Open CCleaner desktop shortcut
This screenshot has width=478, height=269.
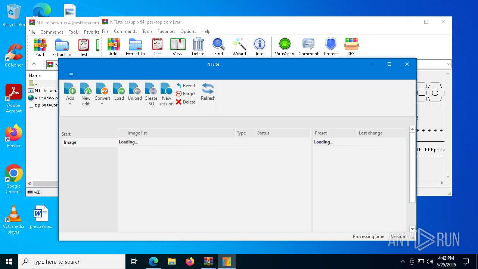pyautogui.click(x=13, y=55)
